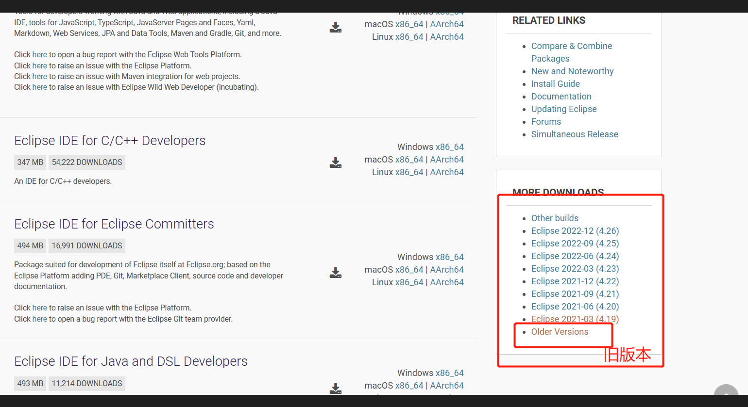Open the macOS x86_64 link for Java and DSL Developers

[x=409, y=386]
